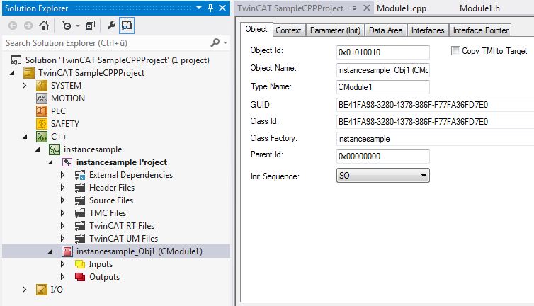The height and width of the screenshot is (306, 534).
Task: Expand the SYSTEM node
Action: [x=25, y=85]
